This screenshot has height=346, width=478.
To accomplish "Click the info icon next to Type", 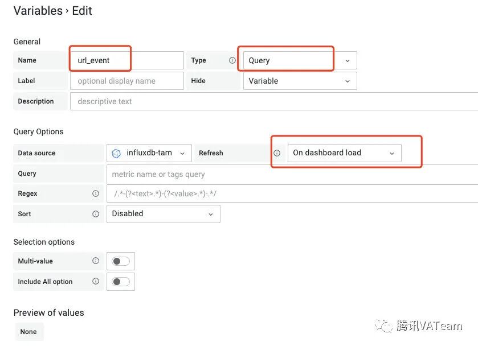I will (x=232, y=60).
